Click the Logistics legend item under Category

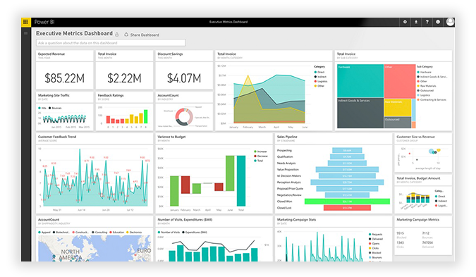321,81
